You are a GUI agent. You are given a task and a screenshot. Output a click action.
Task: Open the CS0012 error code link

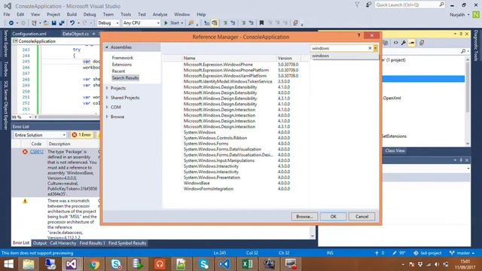tap(37, 152)
